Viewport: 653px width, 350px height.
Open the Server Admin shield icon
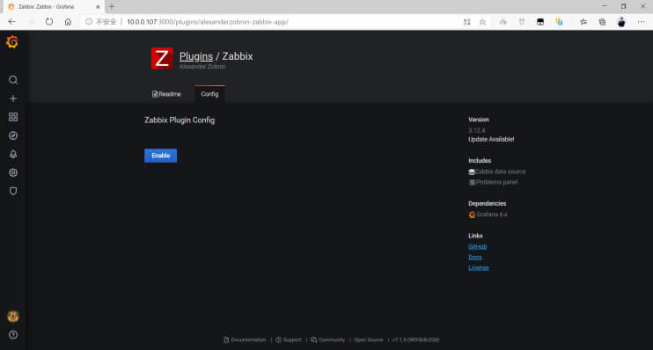(x=13, y=191)
